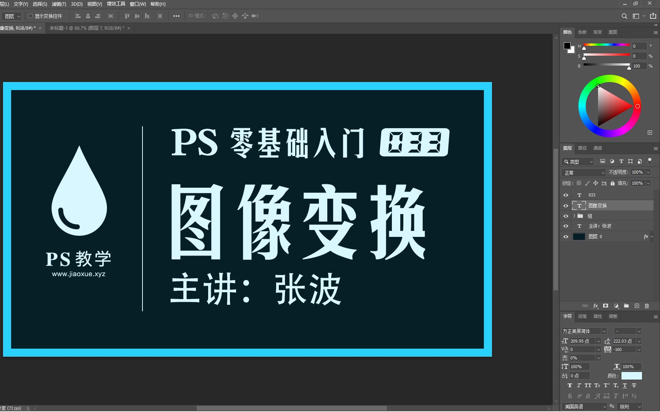Toggle small caps Tt style
Image resolution: width=660 pixels, height=412 pixels.
click(597, 386)
